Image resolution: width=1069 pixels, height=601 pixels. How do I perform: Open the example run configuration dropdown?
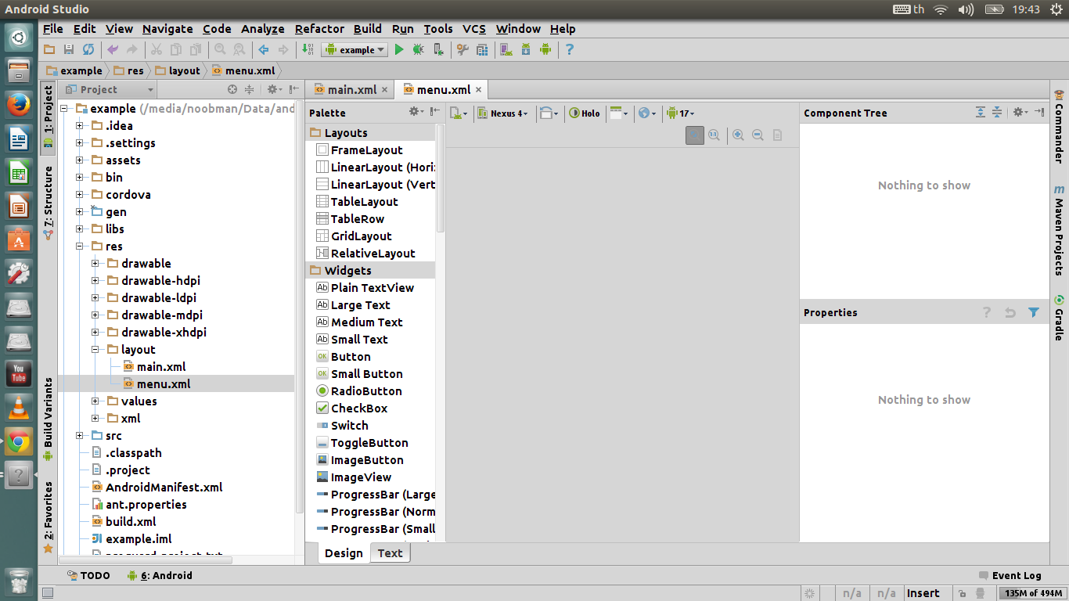[x=355, y=49]
